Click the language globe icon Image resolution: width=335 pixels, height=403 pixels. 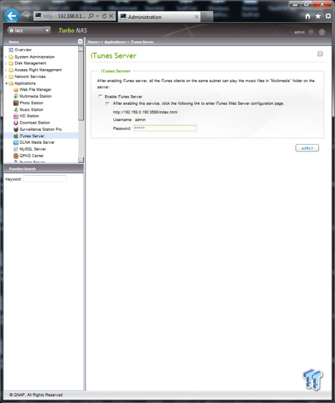point(322,32)
